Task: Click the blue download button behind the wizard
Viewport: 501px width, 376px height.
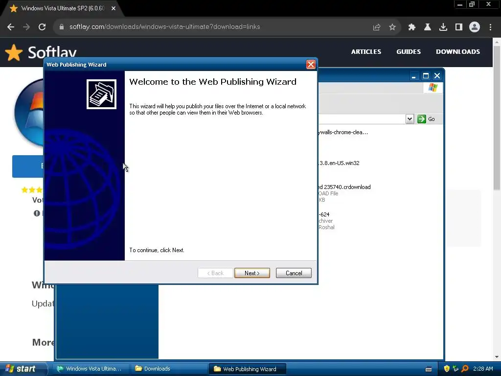Action: pyautogui.click(x=28, y=166)
